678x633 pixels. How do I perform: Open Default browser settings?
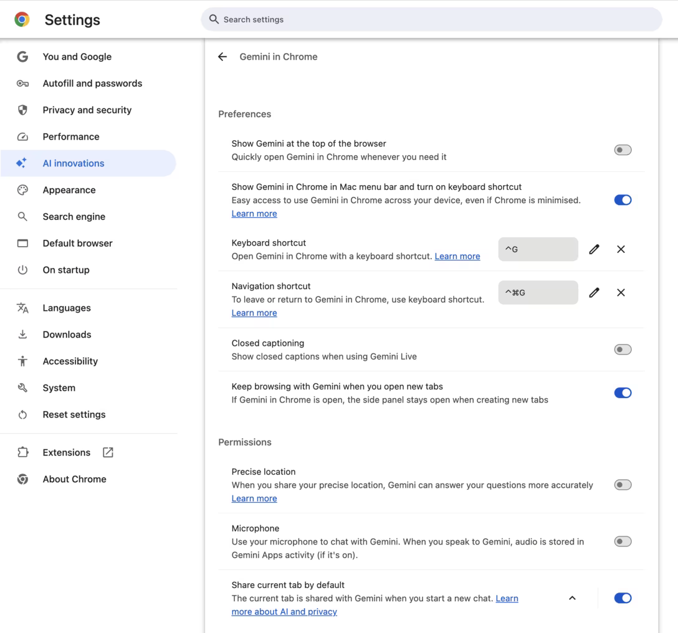pos(88,244)
